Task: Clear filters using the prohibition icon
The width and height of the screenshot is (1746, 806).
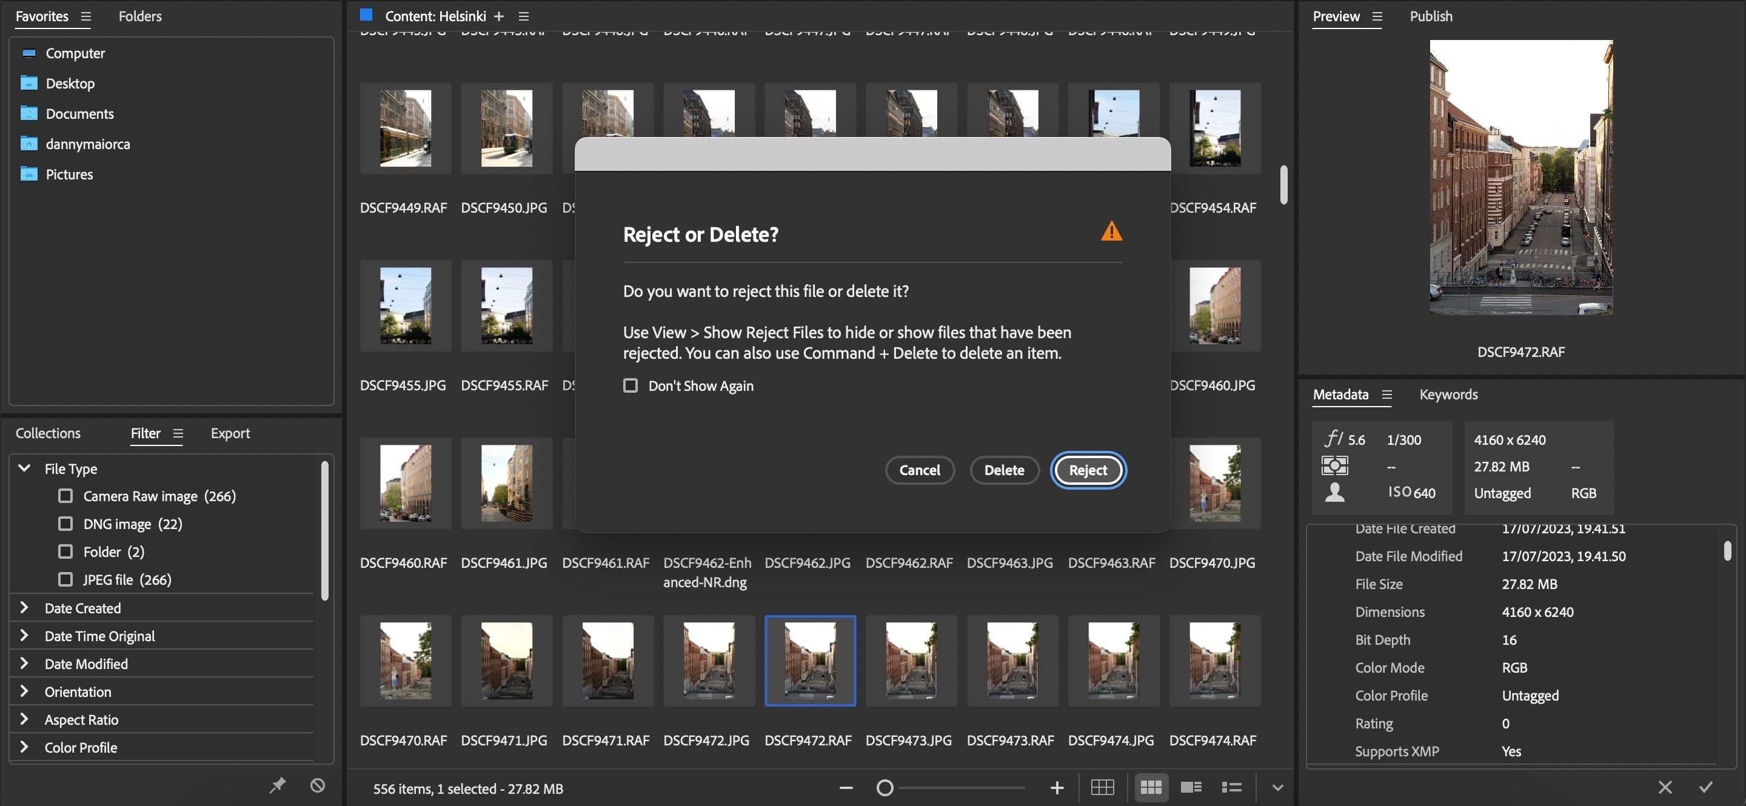Action: [317, 785]
